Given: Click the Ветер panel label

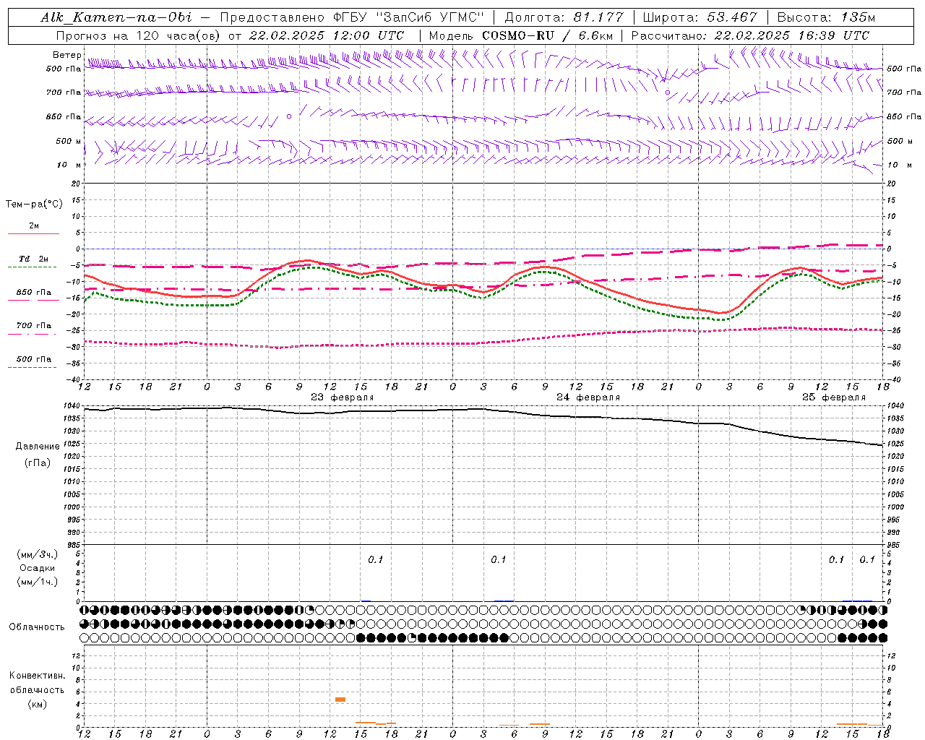Looking at the screenshot, I should [66, 55].
